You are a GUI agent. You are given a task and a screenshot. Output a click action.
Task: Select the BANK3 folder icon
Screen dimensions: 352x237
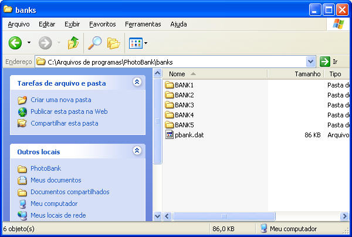[170, 105]
